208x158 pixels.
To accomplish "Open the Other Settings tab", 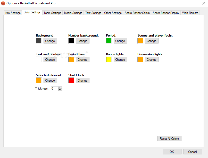I will 113,13.
